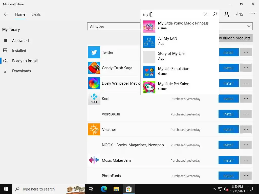Install Kodi

[x=229, y=99]
